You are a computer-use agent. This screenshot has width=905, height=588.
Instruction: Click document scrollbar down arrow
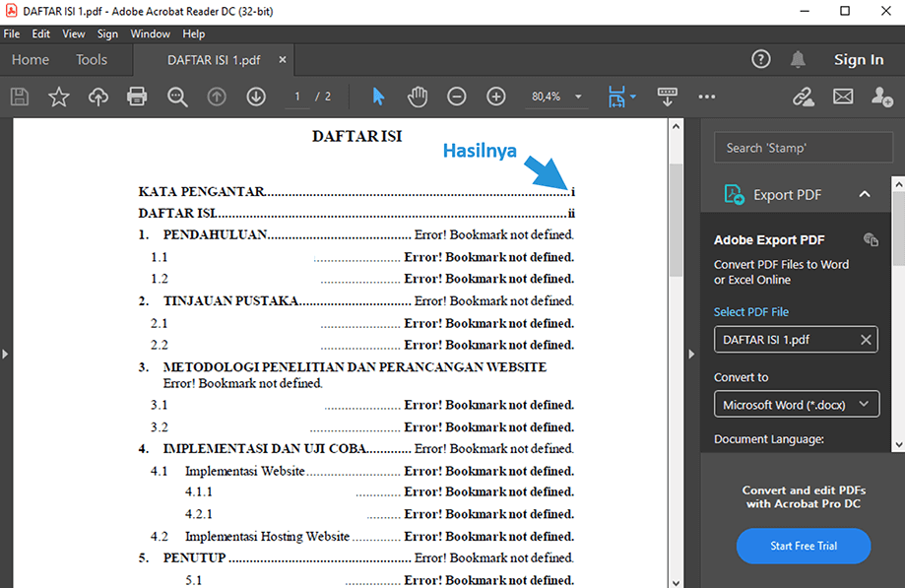click(676, 582)
